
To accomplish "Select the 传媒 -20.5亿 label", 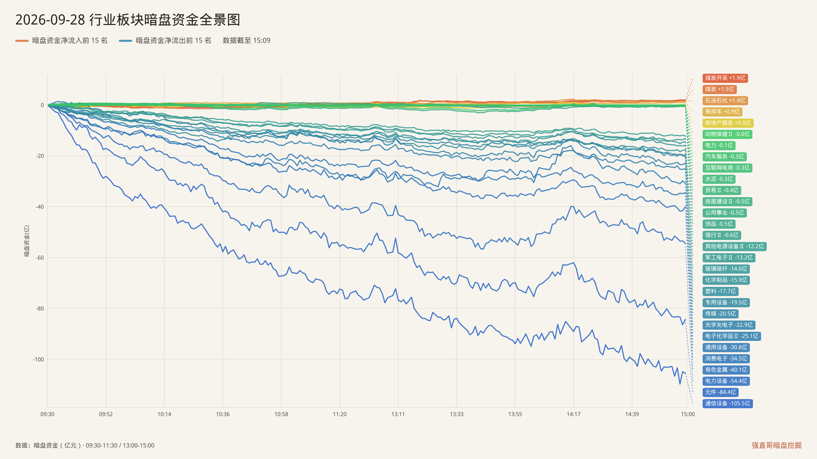I will tap(720, 314).
